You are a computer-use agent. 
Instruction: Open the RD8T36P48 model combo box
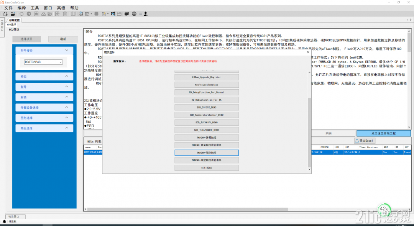[43, 62]
